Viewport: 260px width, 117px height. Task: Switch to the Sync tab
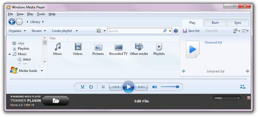coord(238,23)
